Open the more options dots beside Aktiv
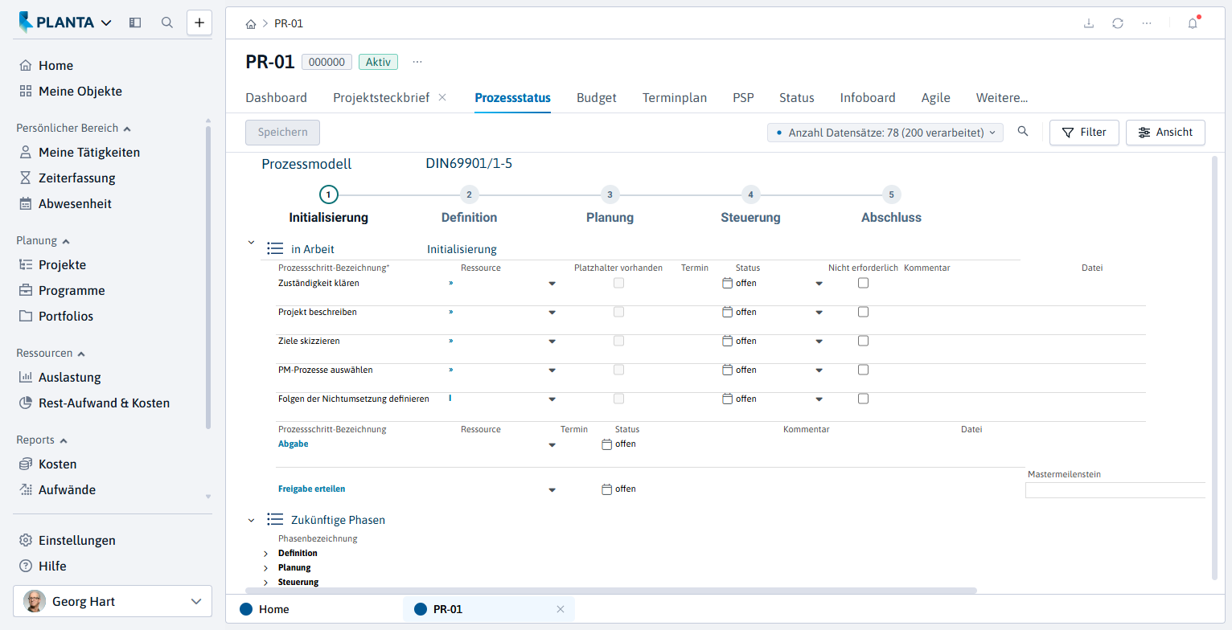The image size is (1232, 630). coord(417,62)
